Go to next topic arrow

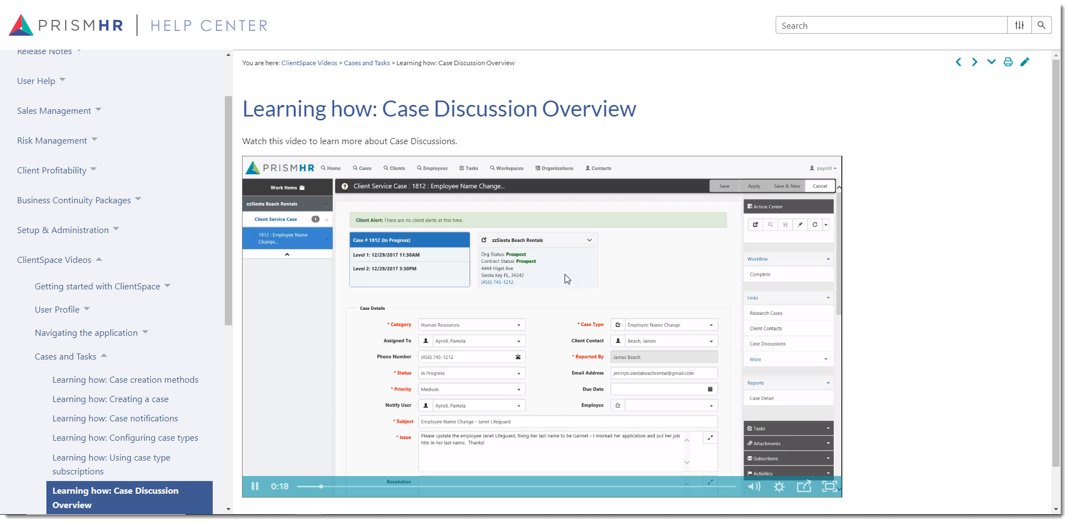point(975,62)
